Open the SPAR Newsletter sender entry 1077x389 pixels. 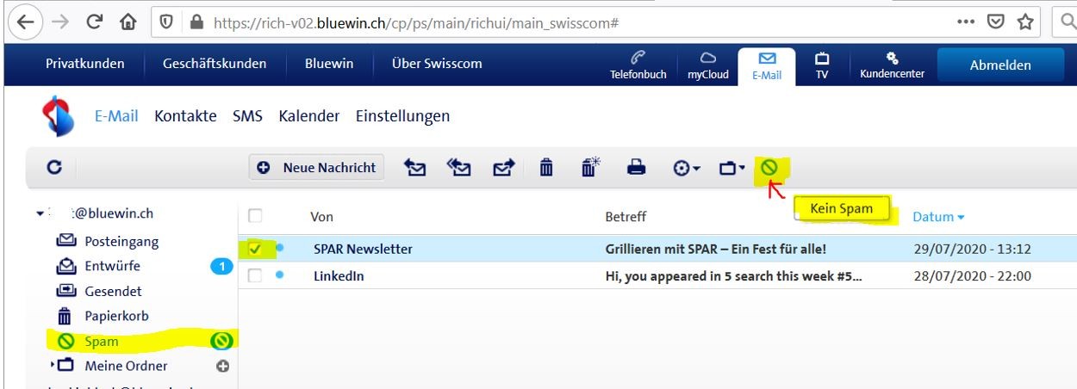point(363,250)
